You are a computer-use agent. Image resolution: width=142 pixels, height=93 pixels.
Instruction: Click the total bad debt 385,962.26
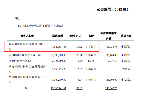pos(111,88)
